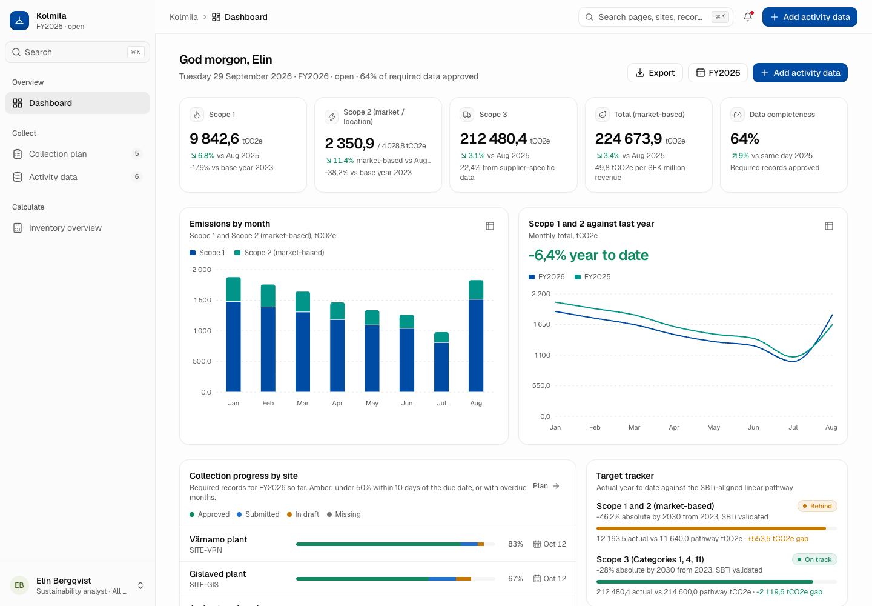Show table view for Scope 1 and 2 chart
The image size is (872, 606).
[x=829, y=226]
